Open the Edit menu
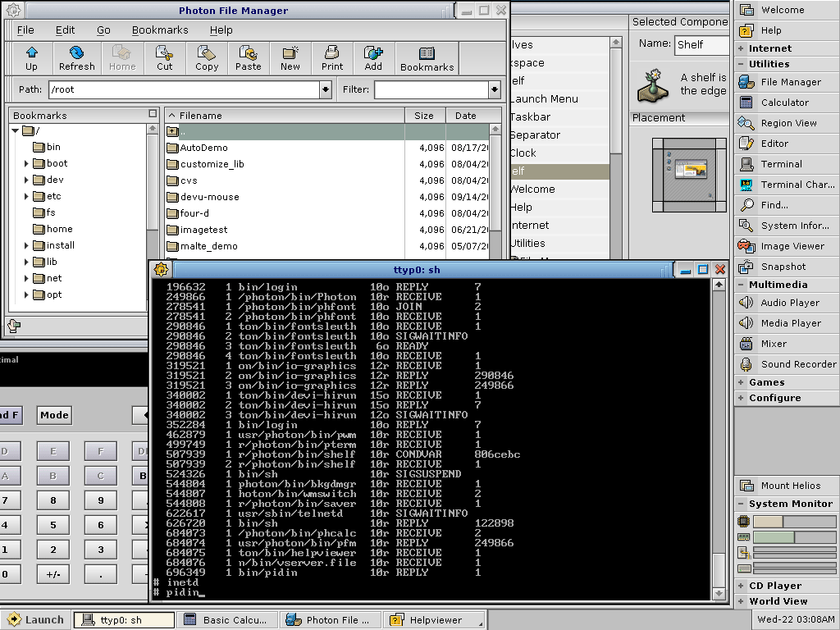Screen dimensions: 840x630 65,30
